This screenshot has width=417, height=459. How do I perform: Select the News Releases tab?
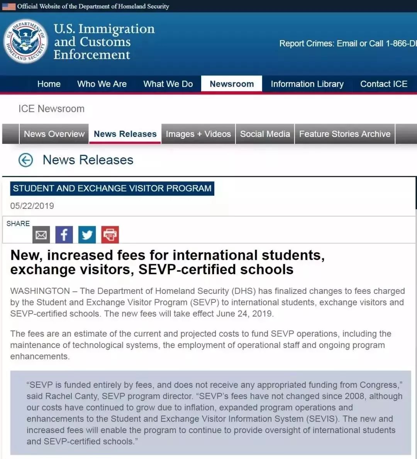click(x=125, y=134)
